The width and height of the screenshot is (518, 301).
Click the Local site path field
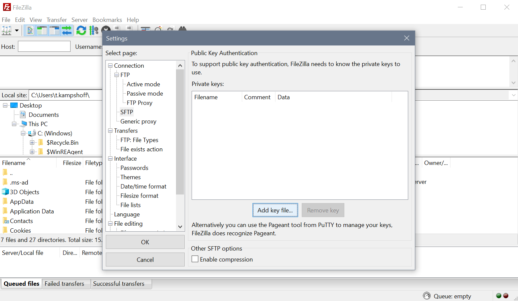point(66,95)
